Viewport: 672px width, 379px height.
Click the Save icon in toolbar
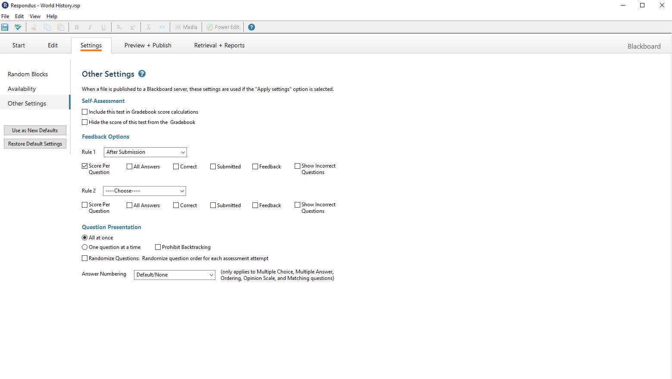tap(5, 27)
